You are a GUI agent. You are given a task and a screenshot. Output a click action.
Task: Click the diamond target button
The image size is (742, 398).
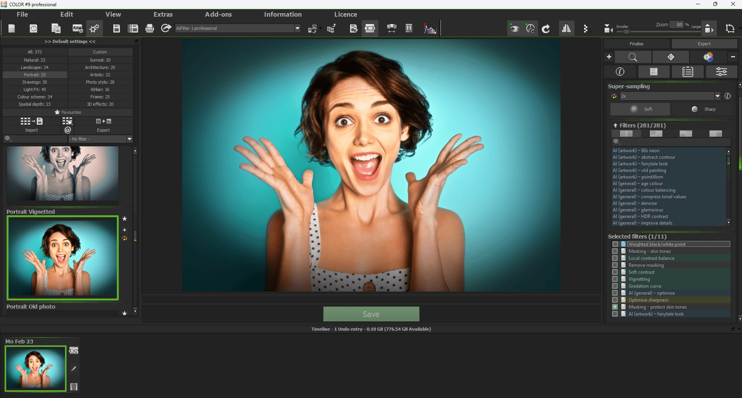click(x=671, y=57)
